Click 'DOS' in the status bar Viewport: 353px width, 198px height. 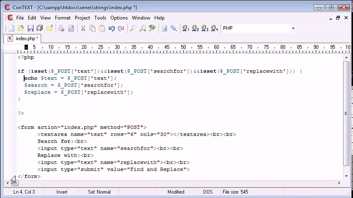click(208, 192)
